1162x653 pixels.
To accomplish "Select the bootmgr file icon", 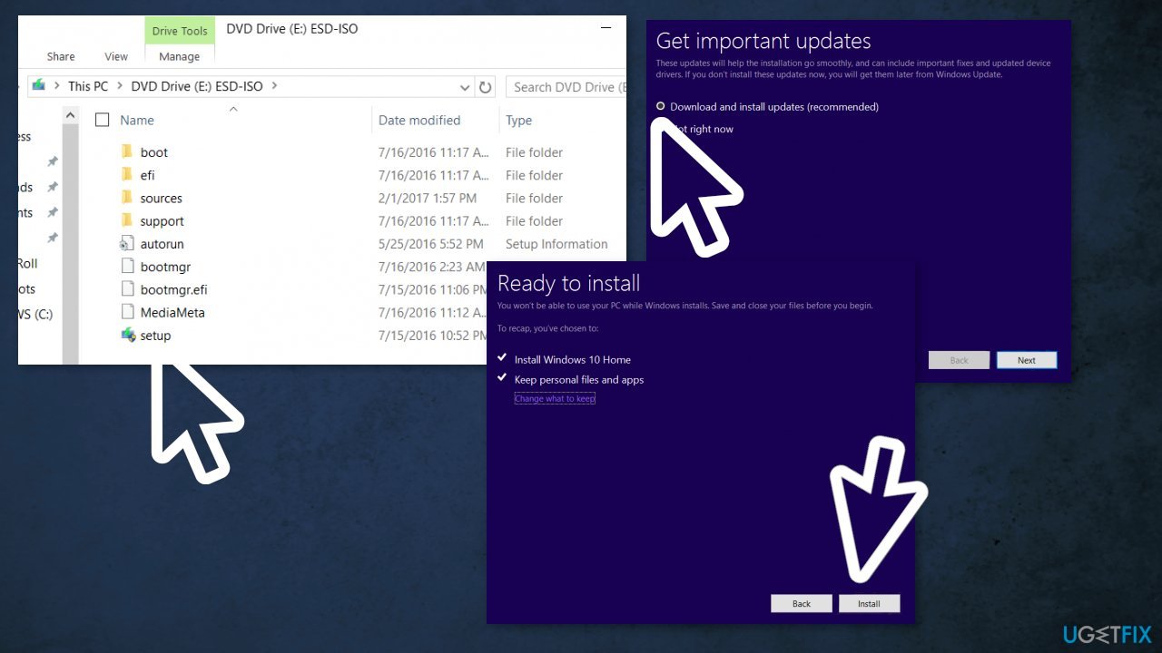I will 127,267.
